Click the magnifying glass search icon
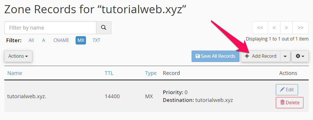 pos(104,28)
